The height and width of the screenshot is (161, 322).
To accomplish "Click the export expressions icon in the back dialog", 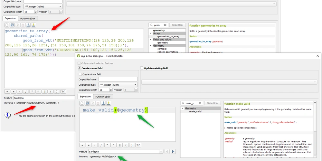I will click(34, 25).
